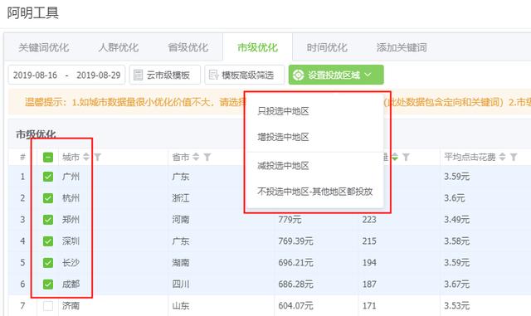This screenshot has width=531, height=316.
Task: Uncheck the 成都 row checkbox
Action: 48,284
